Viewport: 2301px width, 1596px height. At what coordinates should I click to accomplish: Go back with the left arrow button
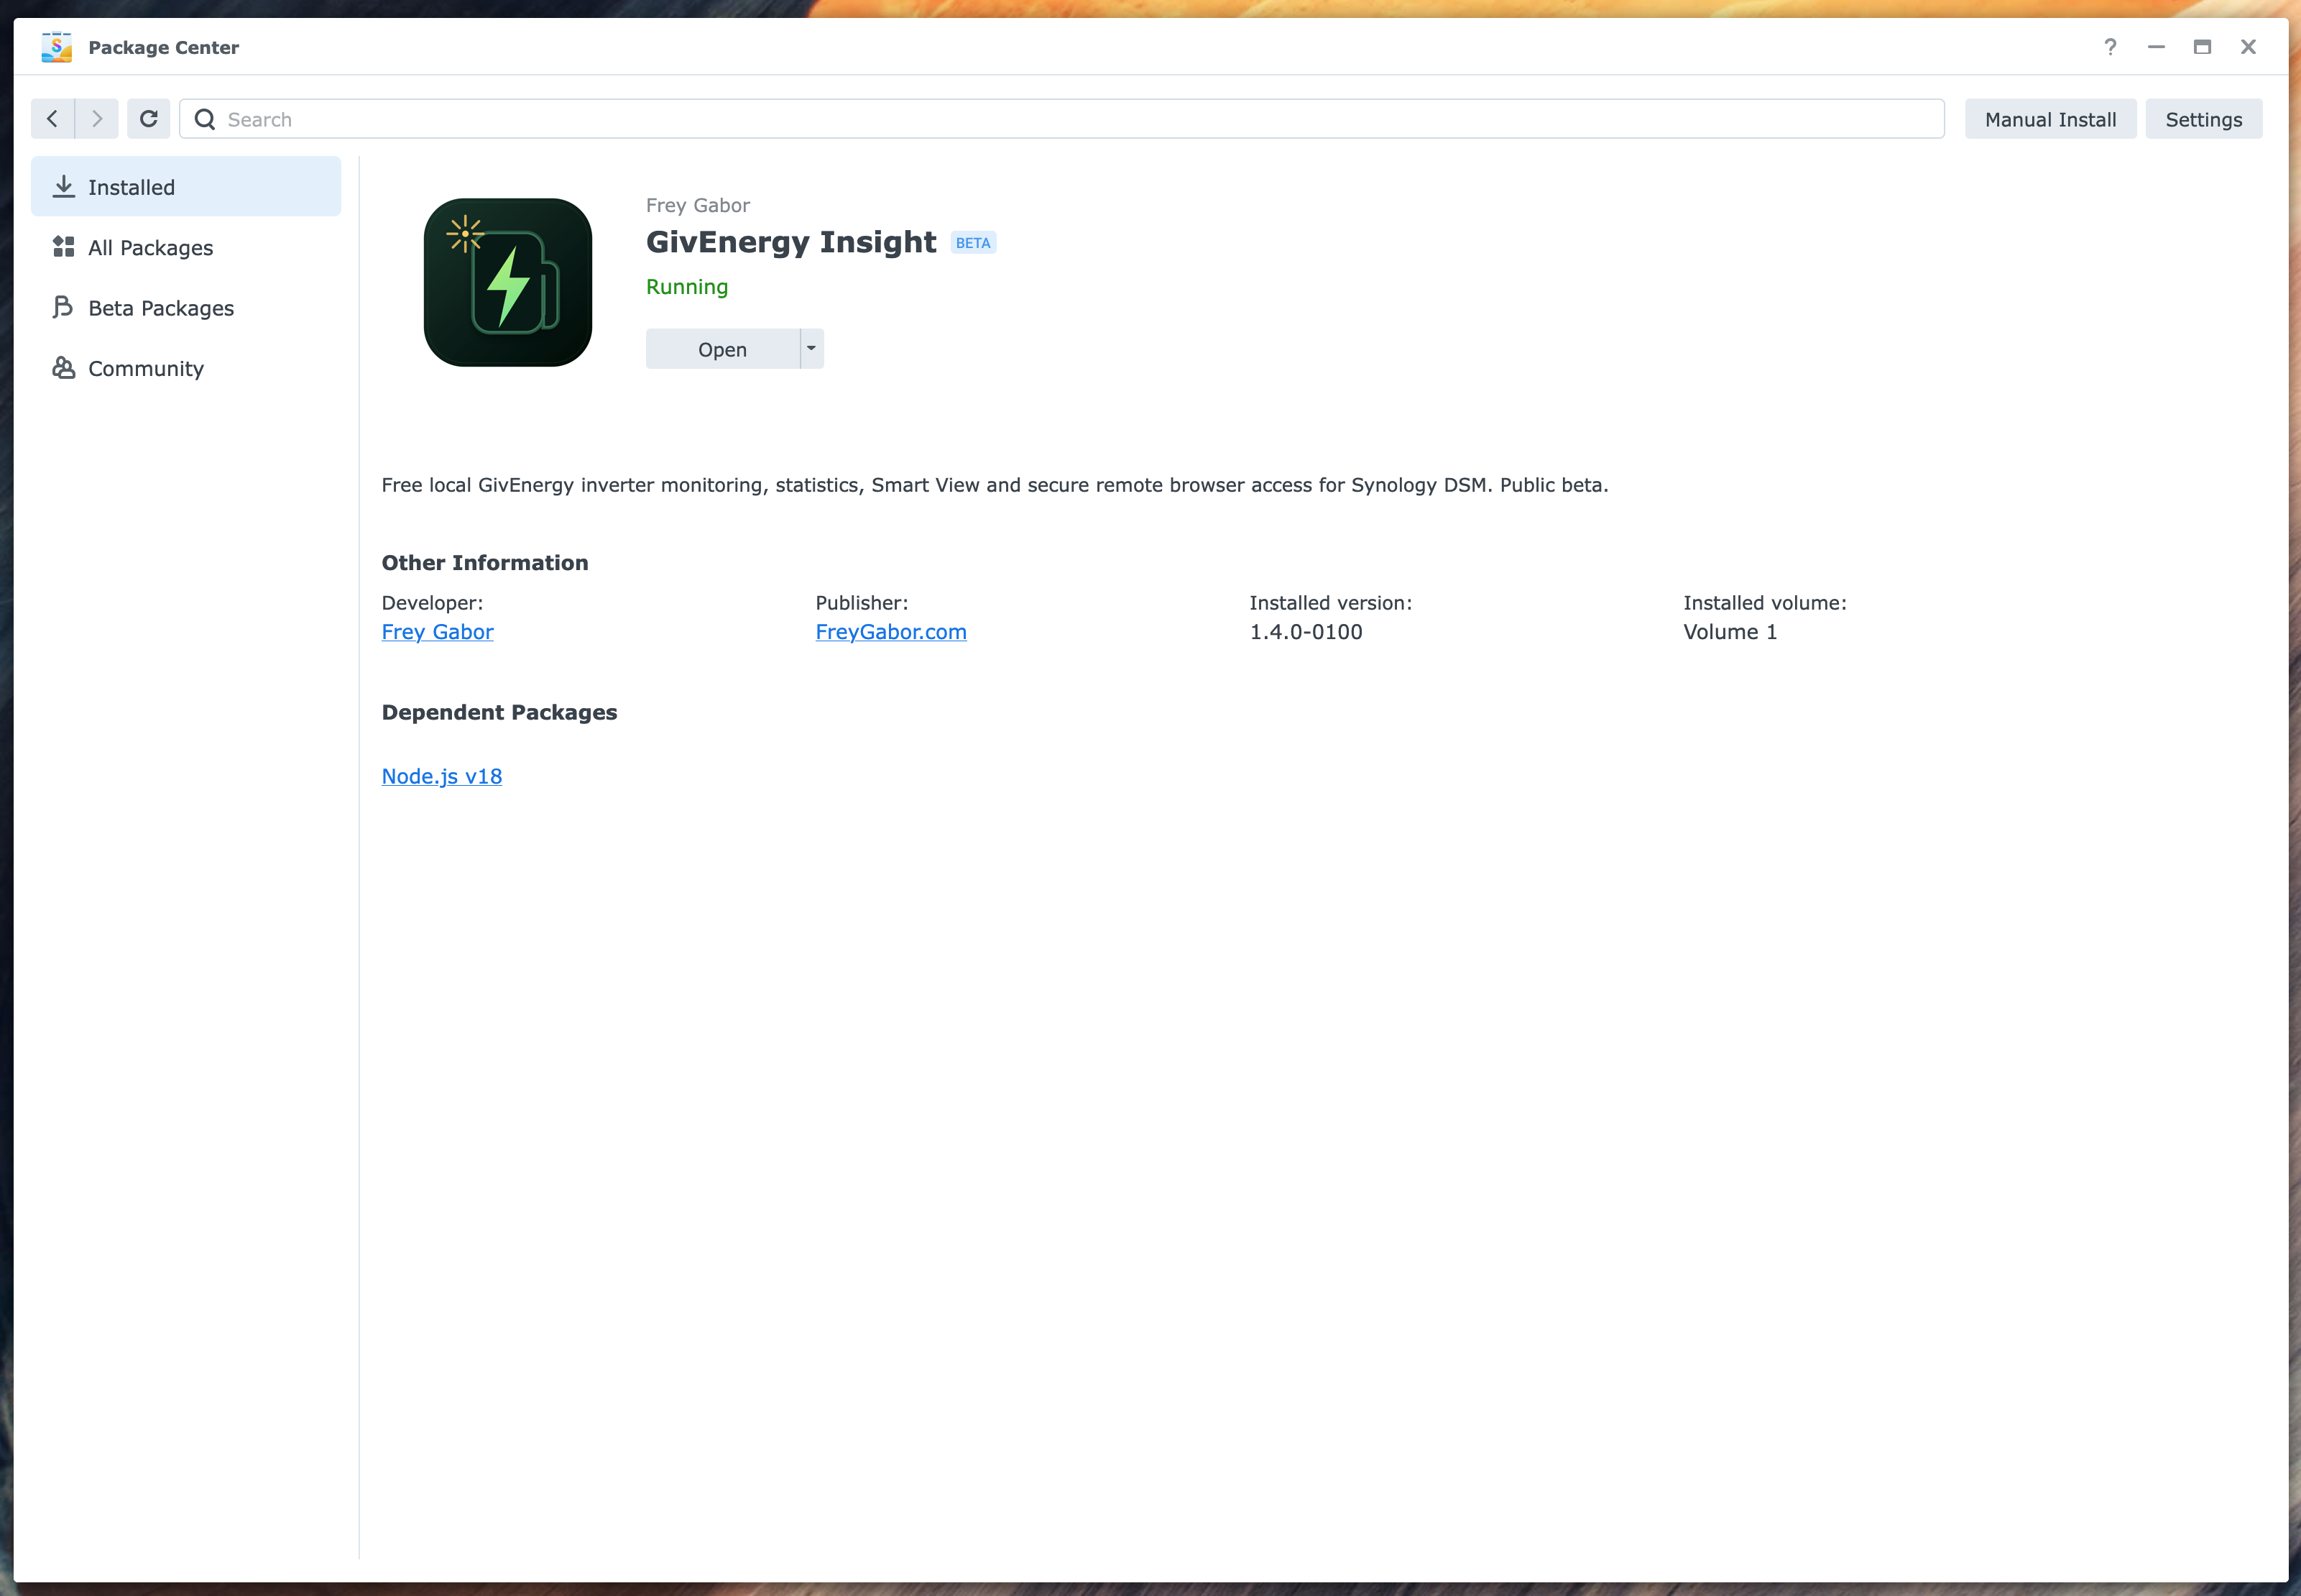tap(53, 119)
